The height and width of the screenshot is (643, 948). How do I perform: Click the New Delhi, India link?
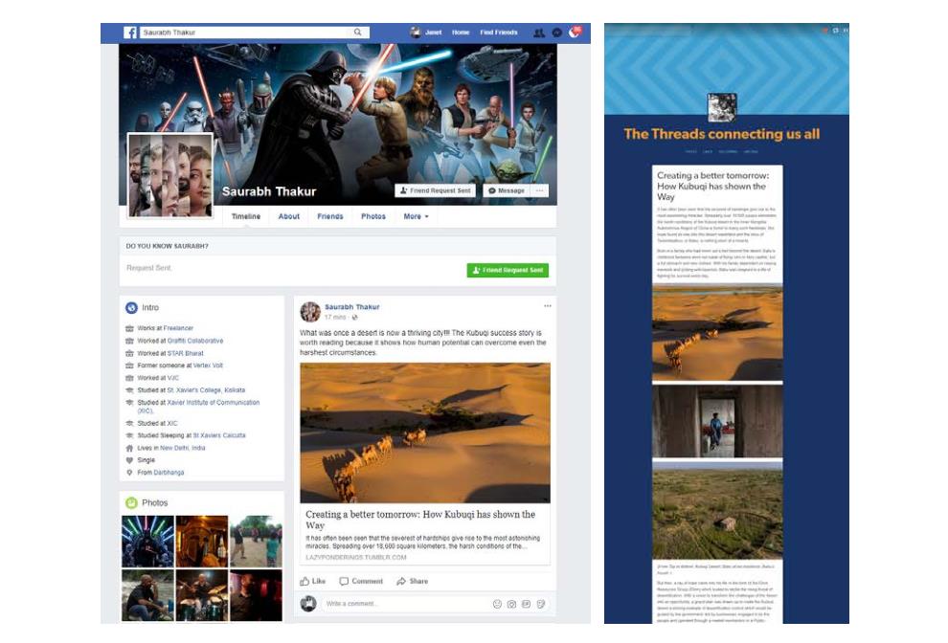coord(183,449)
